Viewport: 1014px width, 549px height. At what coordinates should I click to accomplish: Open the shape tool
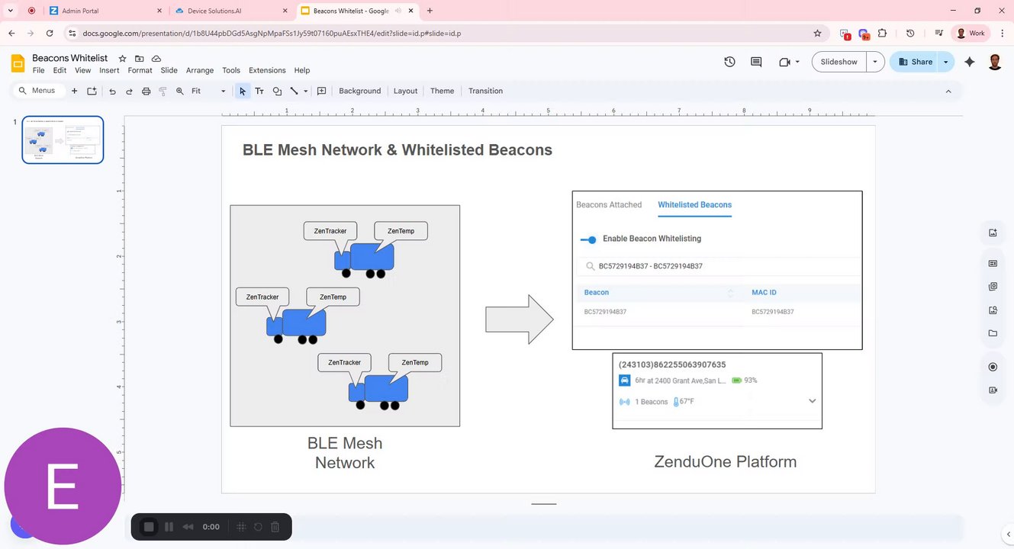(277, 91)
